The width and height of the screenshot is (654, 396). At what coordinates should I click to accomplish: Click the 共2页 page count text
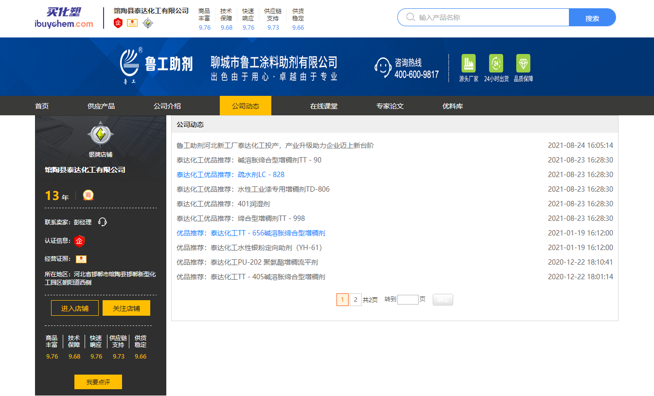370,300
